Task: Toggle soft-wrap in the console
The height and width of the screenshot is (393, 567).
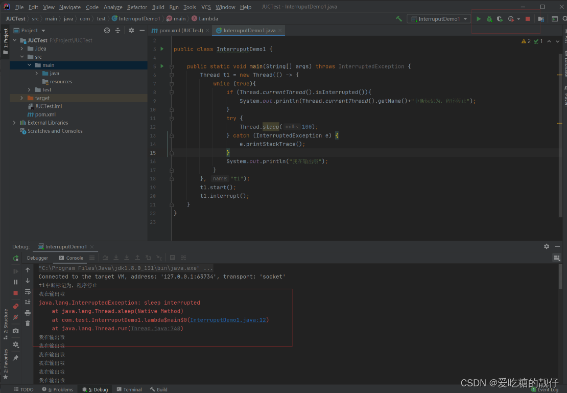Action: (28, 291)
